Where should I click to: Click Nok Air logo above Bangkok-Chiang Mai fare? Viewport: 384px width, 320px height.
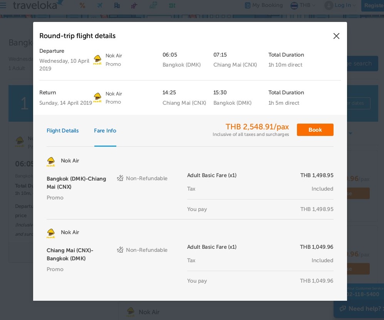coord(51,162)
